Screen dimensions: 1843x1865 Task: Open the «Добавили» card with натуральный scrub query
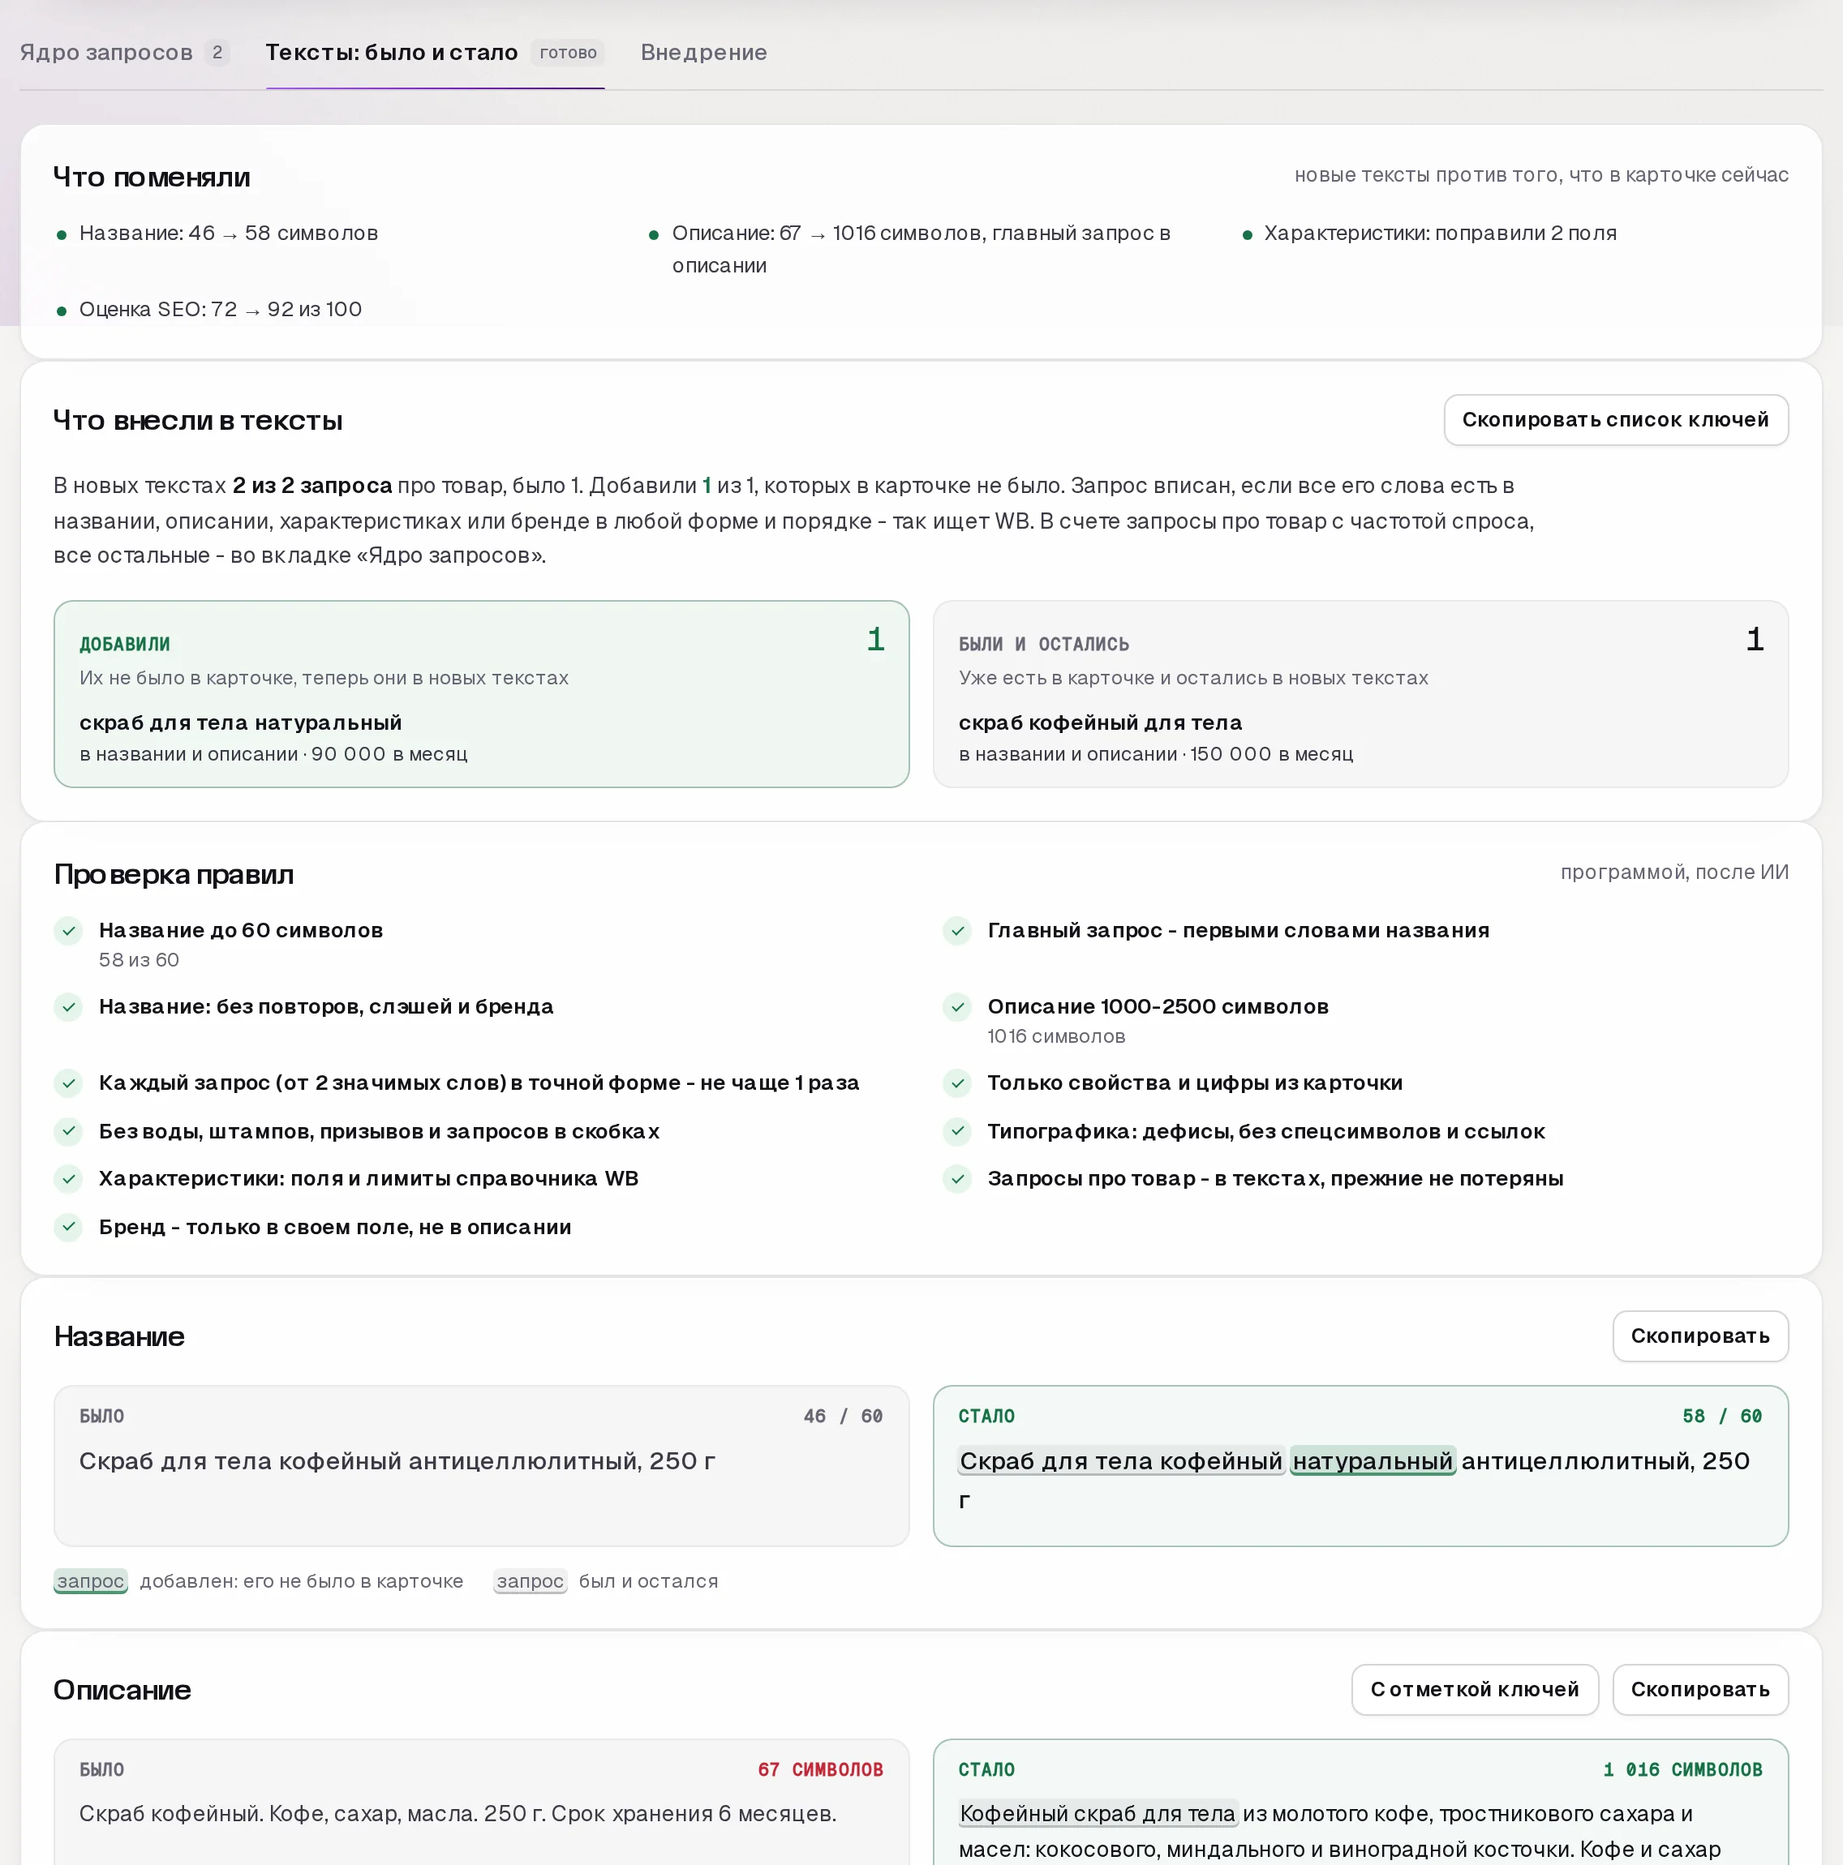pos(481,694)
